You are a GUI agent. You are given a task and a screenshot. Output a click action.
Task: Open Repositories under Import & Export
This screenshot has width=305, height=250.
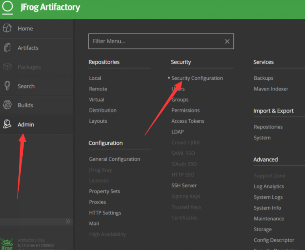coord(268,127)
